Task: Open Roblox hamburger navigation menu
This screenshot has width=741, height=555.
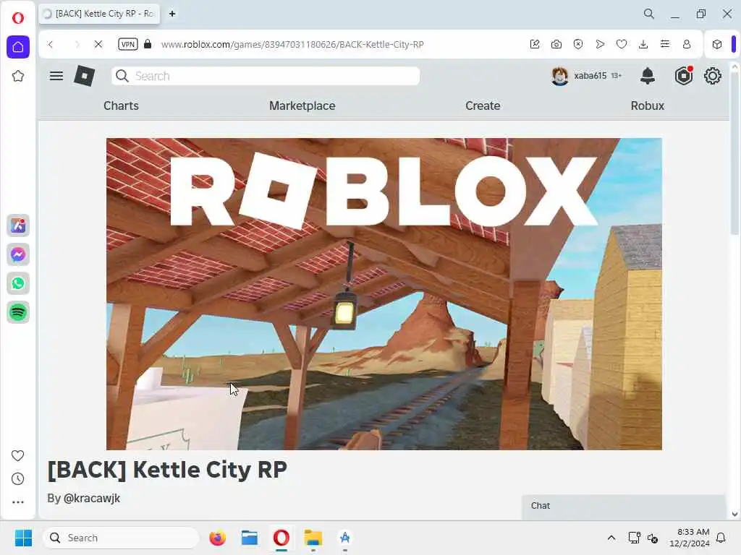Action: [x=56, y=76]
